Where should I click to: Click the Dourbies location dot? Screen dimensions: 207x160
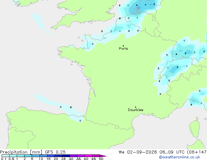click(135, 107)
